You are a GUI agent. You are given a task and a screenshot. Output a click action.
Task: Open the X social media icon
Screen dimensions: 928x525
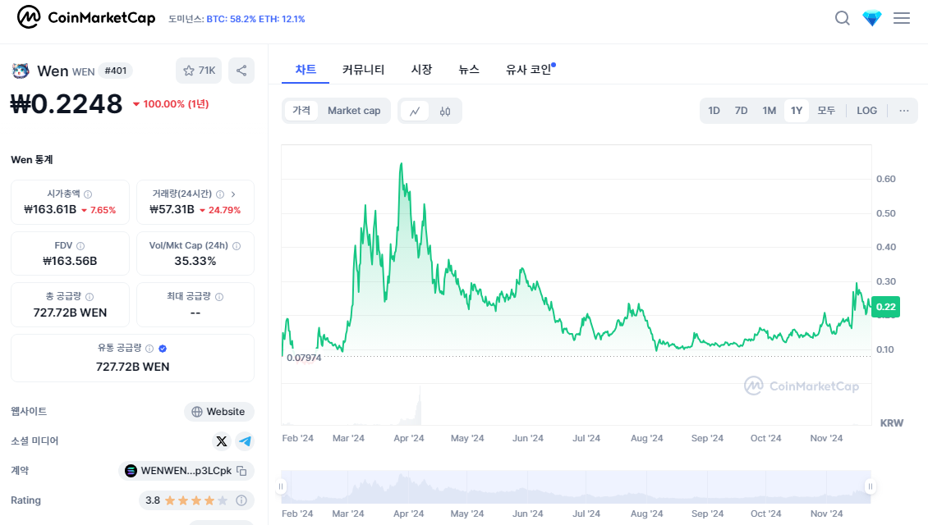click(x=222, y=441)
